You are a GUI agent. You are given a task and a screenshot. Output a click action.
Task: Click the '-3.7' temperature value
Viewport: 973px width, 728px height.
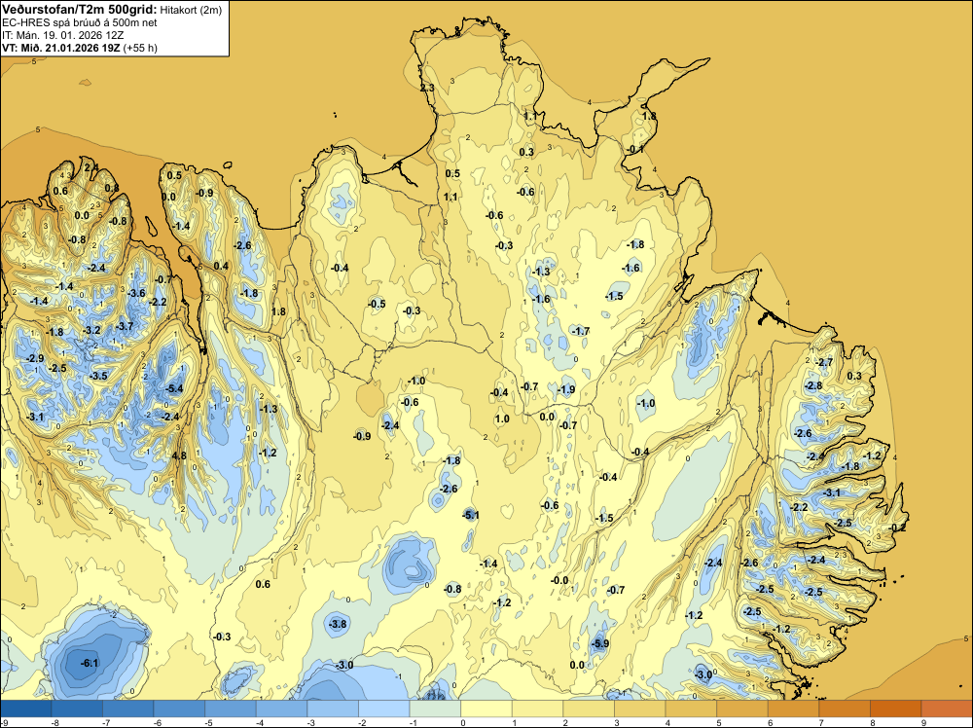[125, 326]
